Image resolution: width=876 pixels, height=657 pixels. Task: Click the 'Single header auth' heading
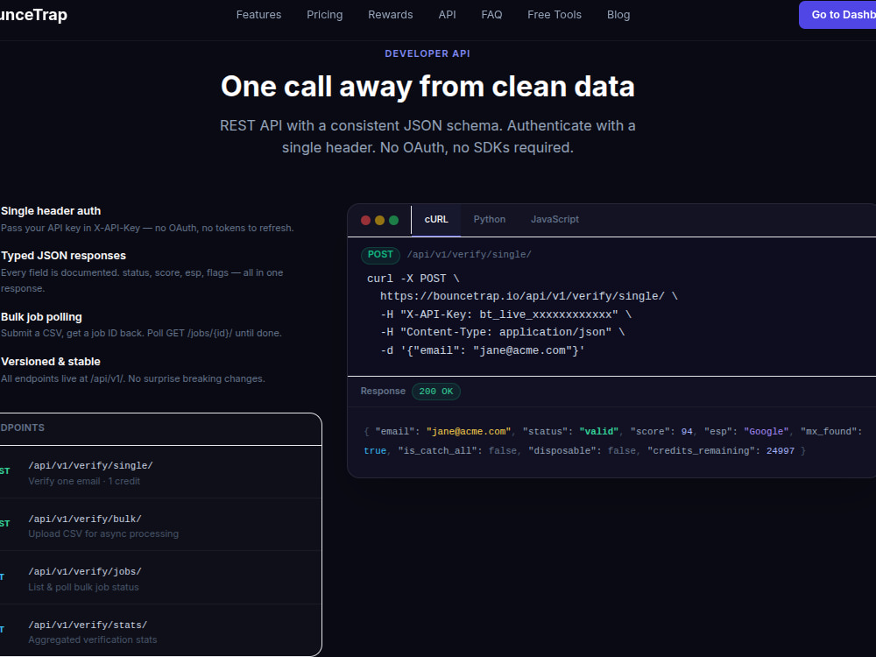point(51,210)
